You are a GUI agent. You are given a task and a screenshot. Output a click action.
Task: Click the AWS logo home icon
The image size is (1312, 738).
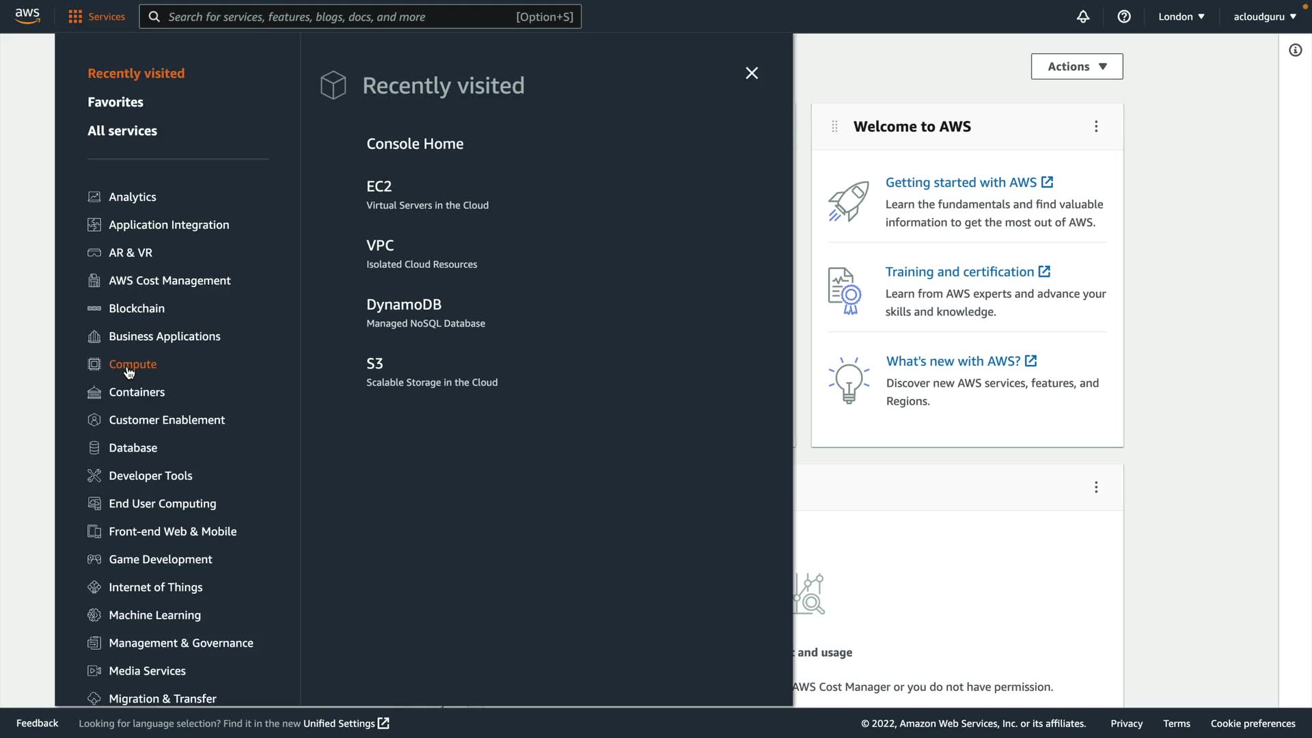point(27,16)
